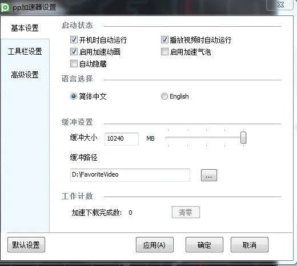
Task: Uncheck 开机时自动运行 checkbox
Action: click(x=74, y=40)
